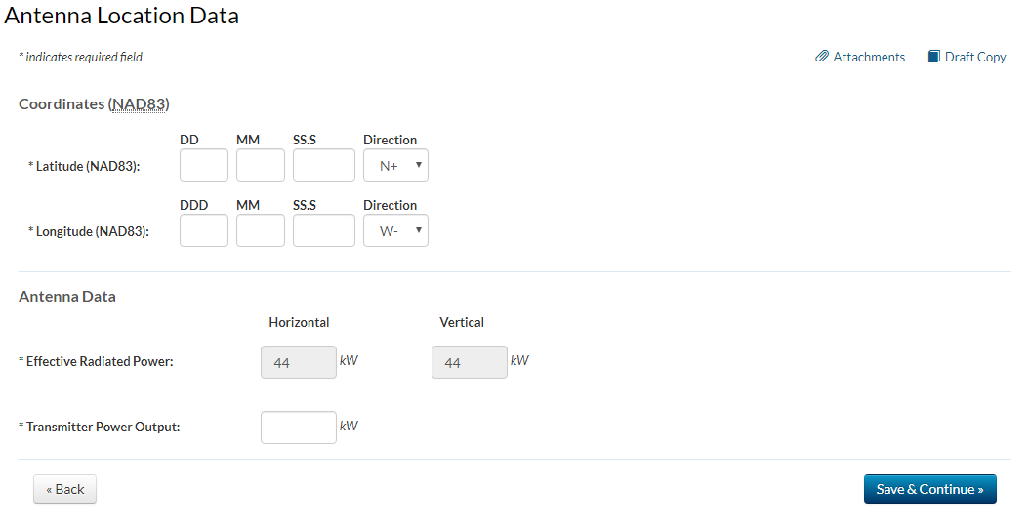Viewport: 1029px width, 530px height.
Task: Click the Vertical Effective Radiated Power field
Action: pos(469,362)
